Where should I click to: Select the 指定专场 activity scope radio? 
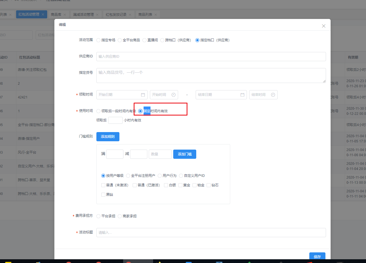[98, 40]
